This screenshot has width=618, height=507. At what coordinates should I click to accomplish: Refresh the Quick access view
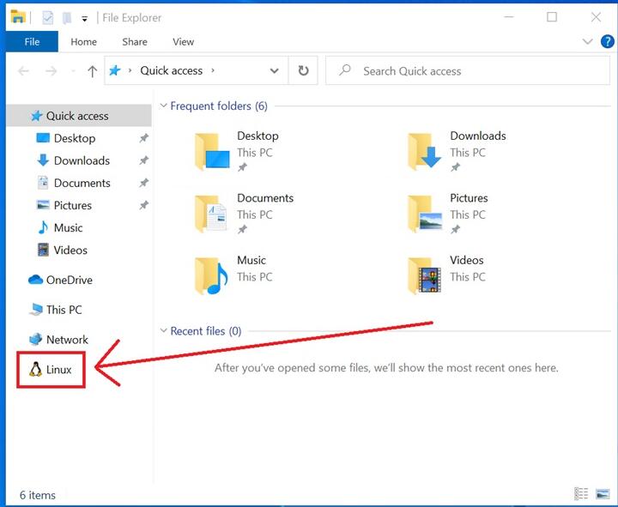point(303,71)
